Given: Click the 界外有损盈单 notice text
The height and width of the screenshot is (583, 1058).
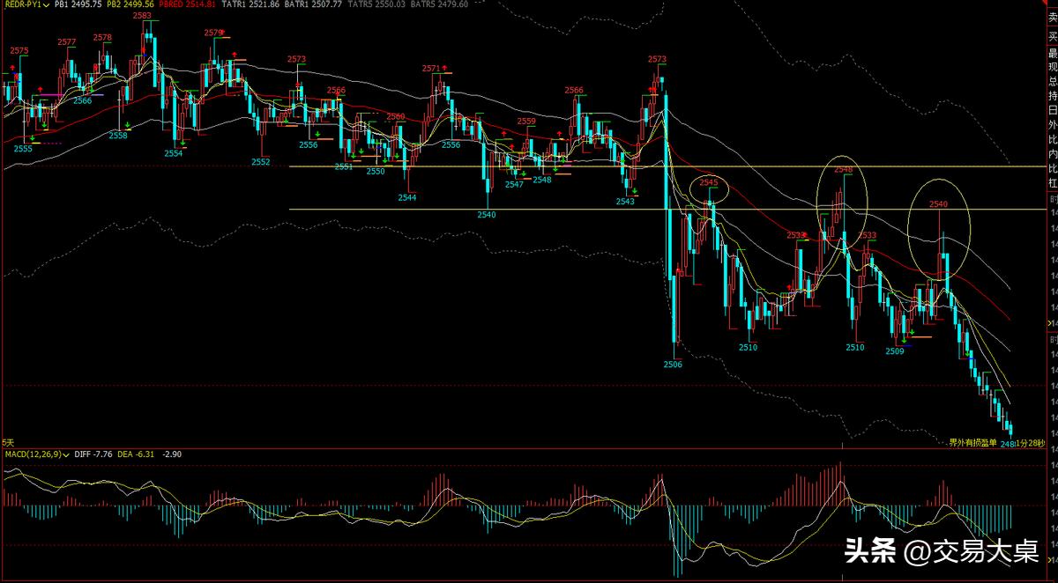Looking at the screenshot, I should [973, 442].
